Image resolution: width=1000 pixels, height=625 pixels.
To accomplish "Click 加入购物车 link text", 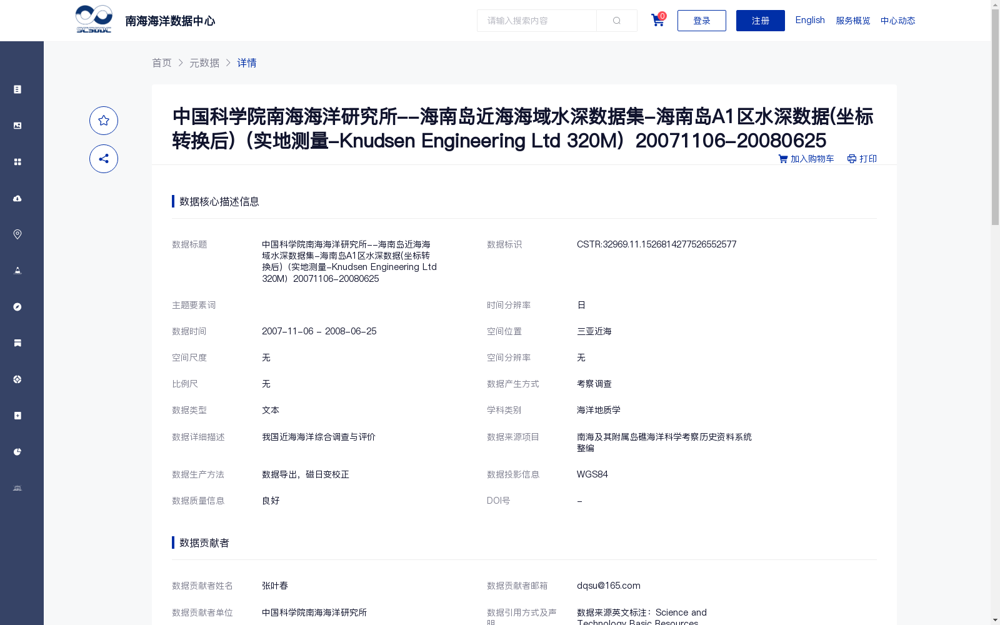I will [x=812, y=159].
